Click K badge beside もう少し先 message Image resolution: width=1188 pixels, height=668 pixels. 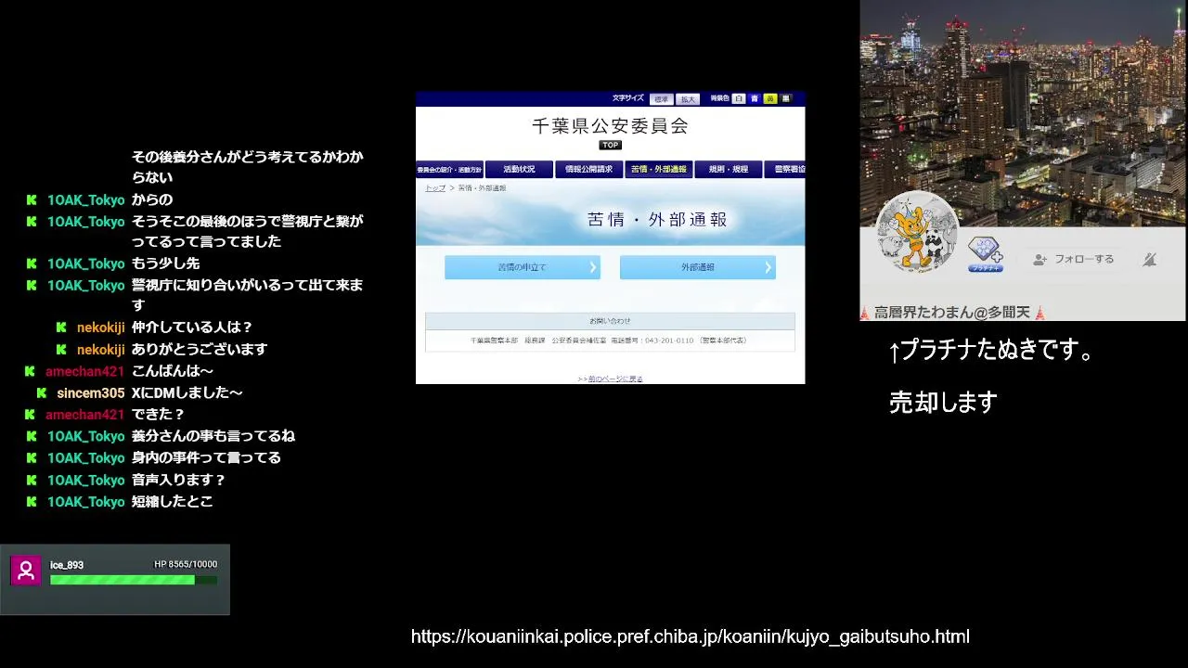point(32,263)
